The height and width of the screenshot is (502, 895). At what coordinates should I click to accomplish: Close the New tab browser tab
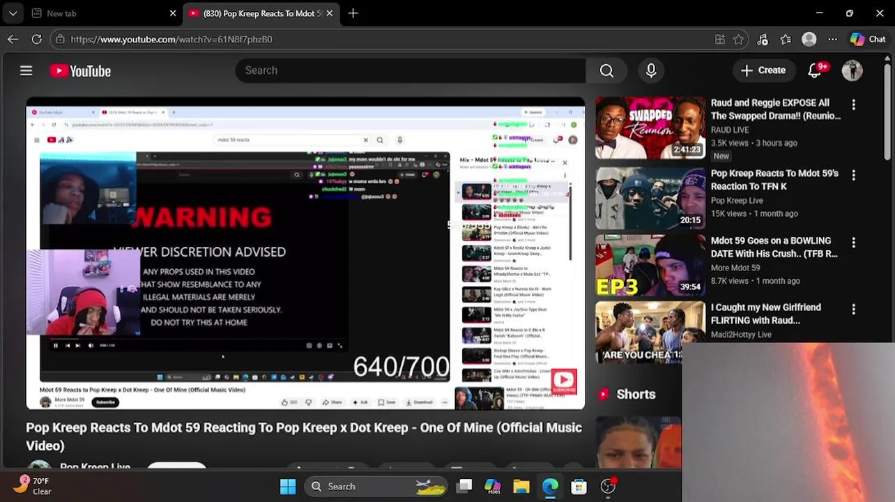(173, 13)
